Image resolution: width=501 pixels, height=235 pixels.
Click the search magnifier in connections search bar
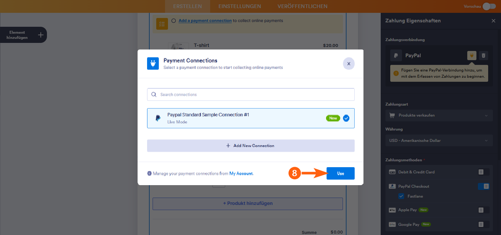click(154, 94)
